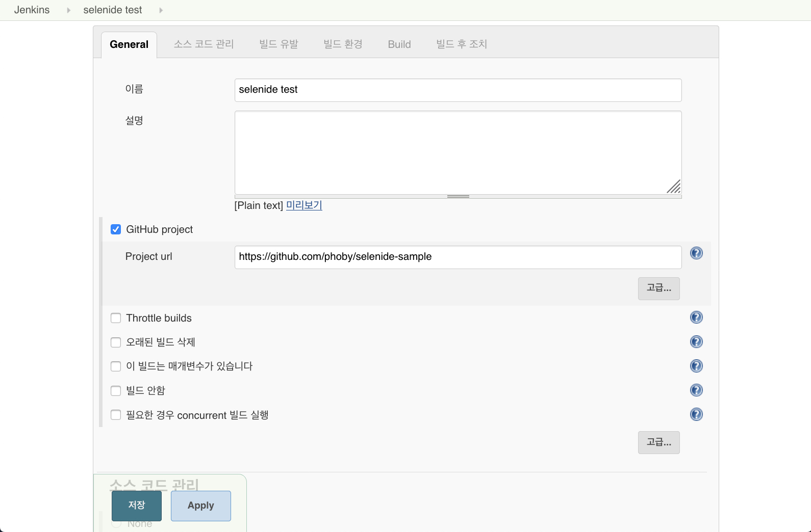Check the 오래된 빌드 삭제 option
811x532 pixels.
116,342
